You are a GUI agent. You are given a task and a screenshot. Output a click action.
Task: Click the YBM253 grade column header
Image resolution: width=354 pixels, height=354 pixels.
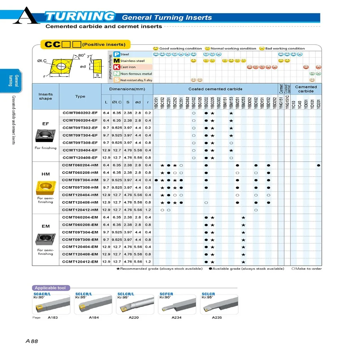[x=244, y=103]
